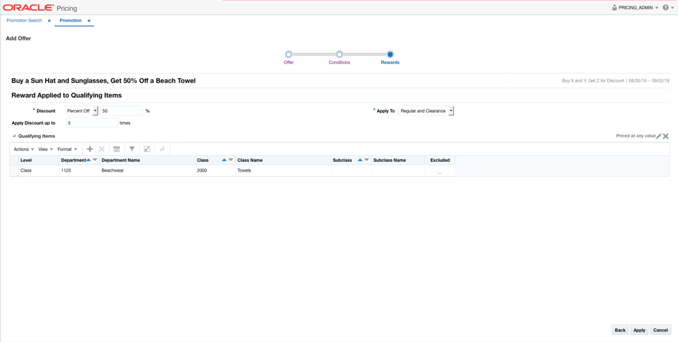Select the Rewards train step
678x342 pixels.
coord(390,54)
